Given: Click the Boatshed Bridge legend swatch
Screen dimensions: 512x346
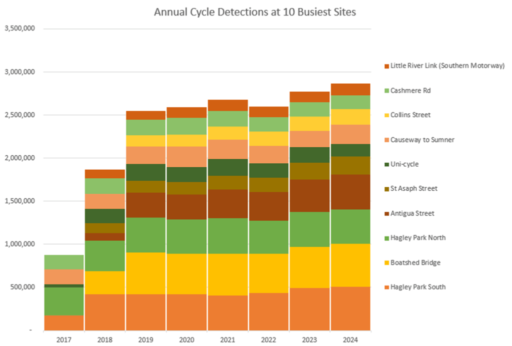Looking at the screenshot, I should tap(385, 263).
